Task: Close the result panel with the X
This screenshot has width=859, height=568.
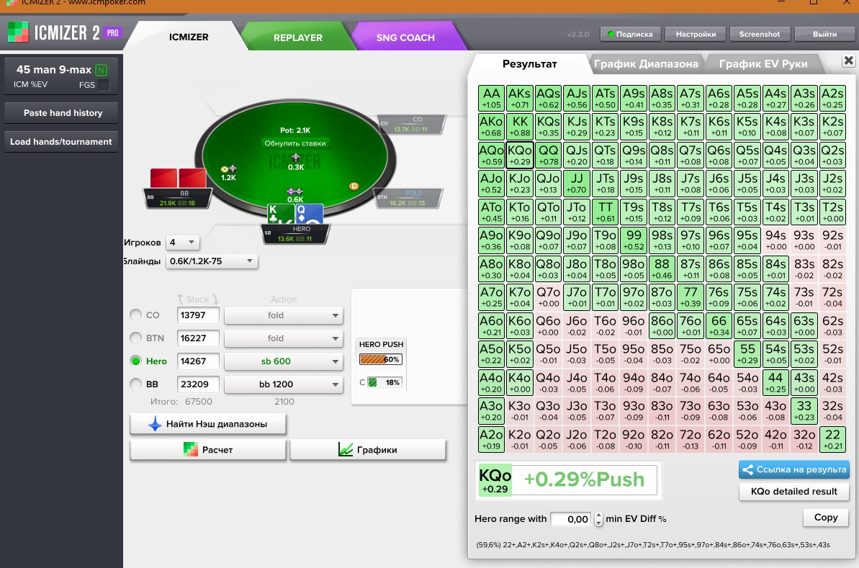Action: tap(848, 60)
